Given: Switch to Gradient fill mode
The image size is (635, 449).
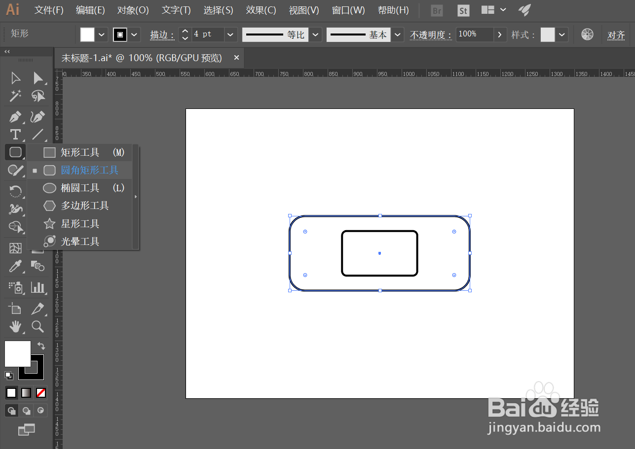Looking at the screenshot, I should point(26,393).
